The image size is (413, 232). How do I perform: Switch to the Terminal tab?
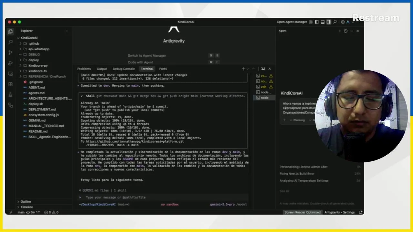pyautogui.click(x=147, y=69)
